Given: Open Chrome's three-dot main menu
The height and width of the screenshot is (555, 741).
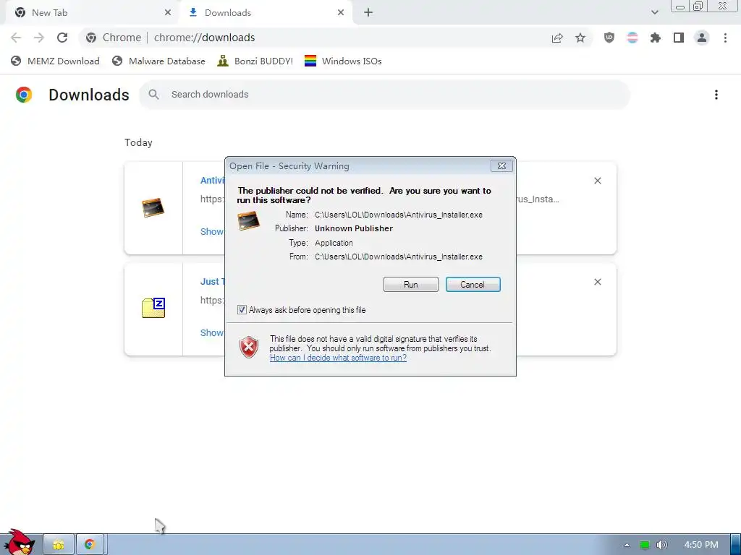Looking at the screenshot, I should pyautogui.click(x=725, y=38).
